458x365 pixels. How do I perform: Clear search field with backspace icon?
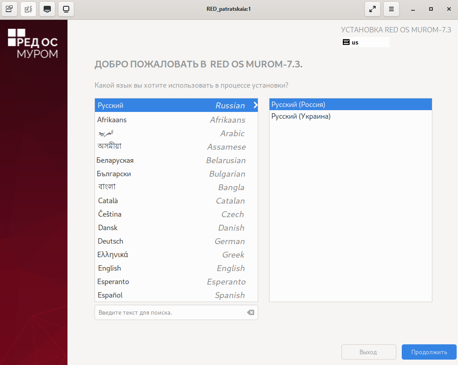251,312
